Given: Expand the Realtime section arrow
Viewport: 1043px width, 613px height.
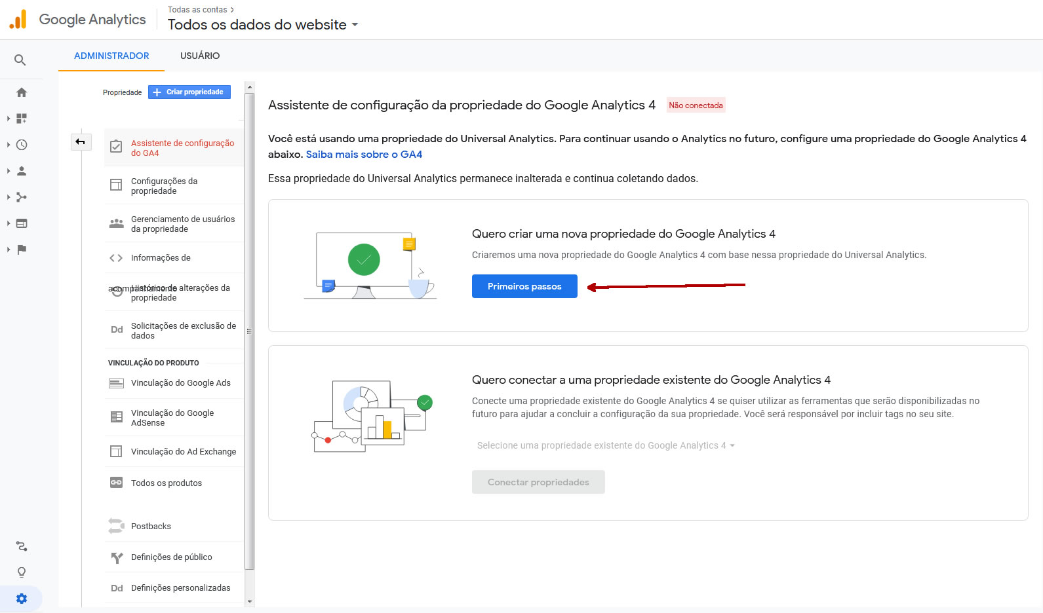Looking at the screenshot, I should pos(8,145).
